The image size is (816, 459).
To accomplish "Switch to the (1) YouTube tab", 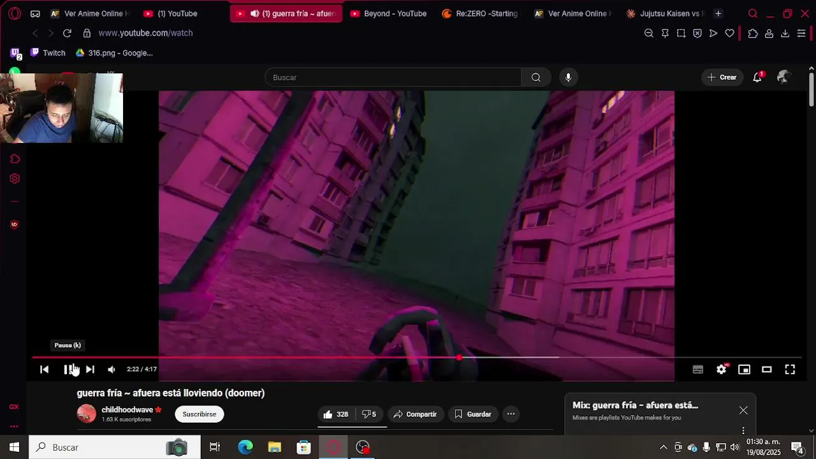I will [171, 13].
